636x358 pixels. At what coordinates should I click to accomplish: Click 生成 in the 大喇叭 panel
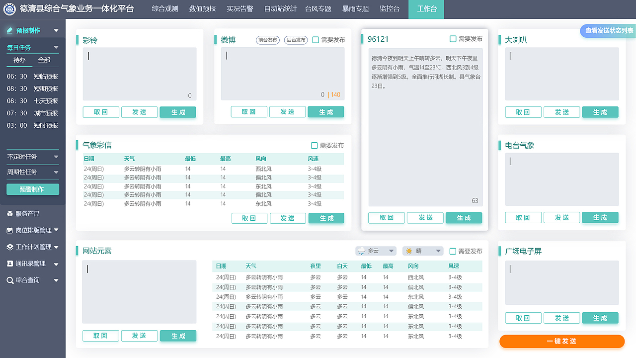click(600, 112)
